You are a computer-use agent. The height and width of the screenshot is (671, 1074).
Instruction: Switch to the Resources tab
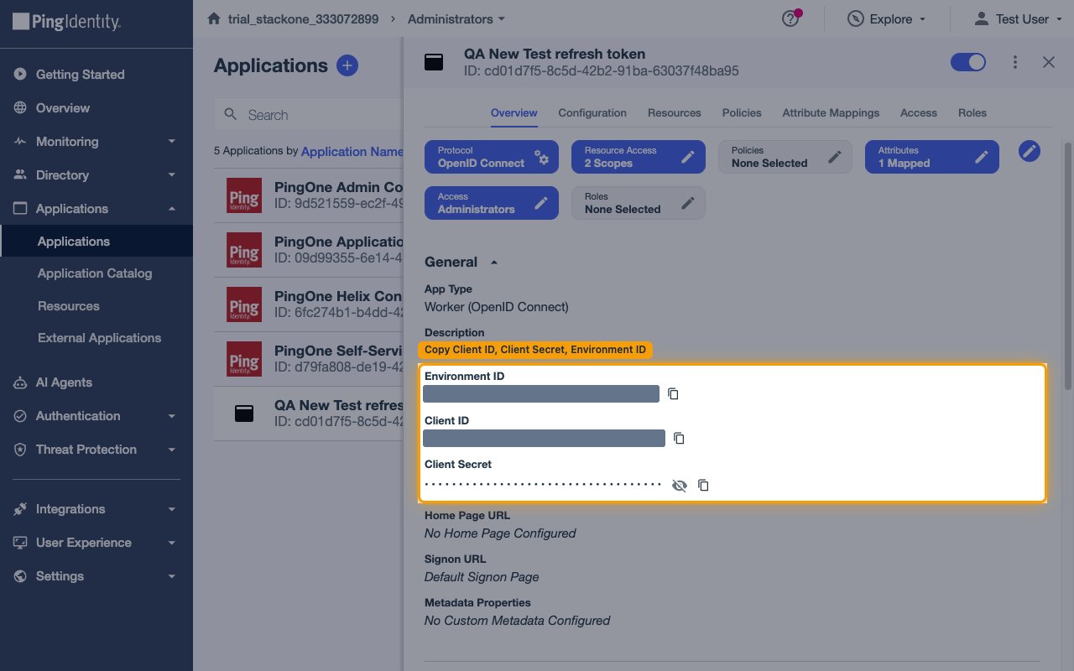(675, 112)
